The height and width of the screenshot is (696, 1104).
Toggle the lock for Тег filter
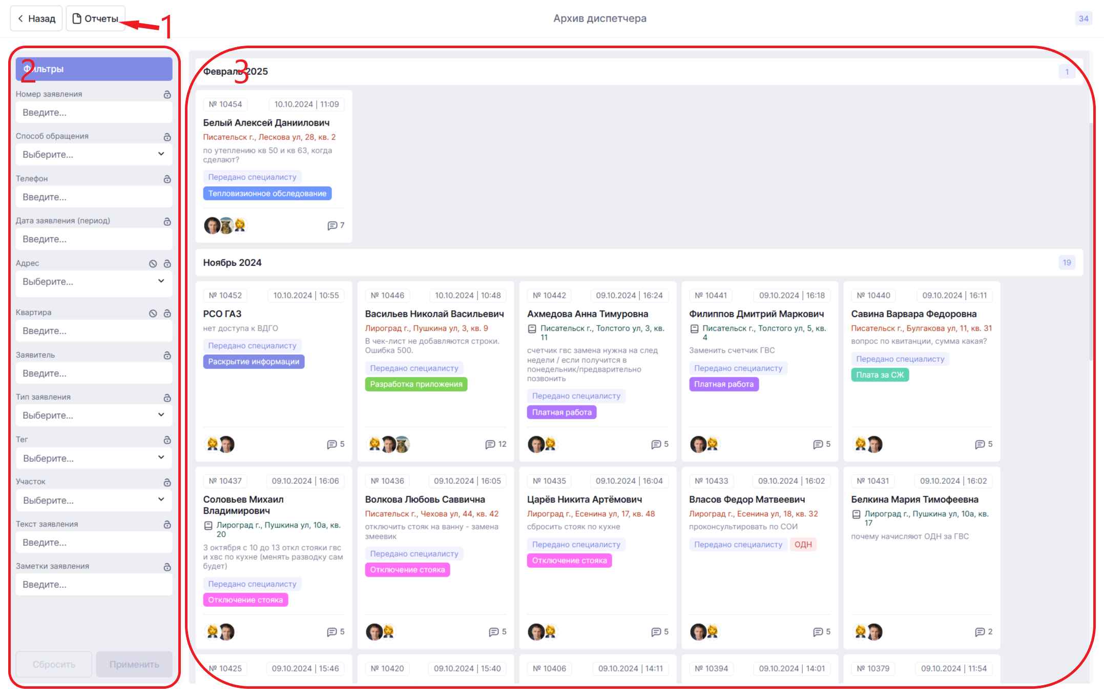[167, 440]
